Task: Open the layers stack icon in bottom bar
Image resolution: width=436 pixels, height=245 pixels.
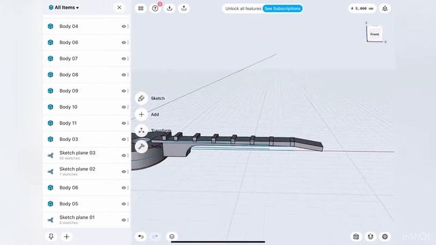Action: click(172, 237)
